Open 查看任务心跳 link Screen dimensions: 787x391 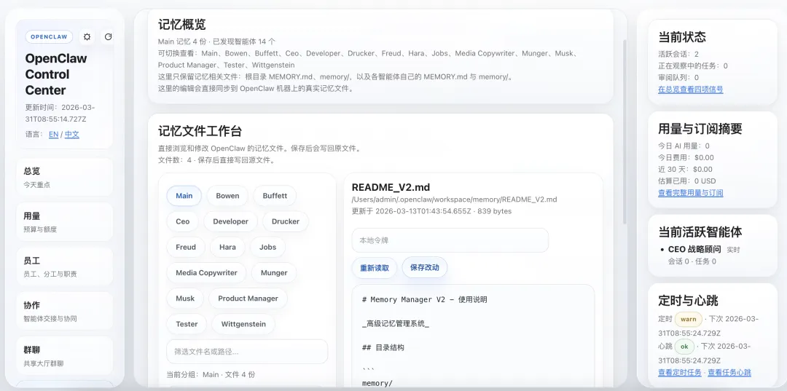point(729,373)
